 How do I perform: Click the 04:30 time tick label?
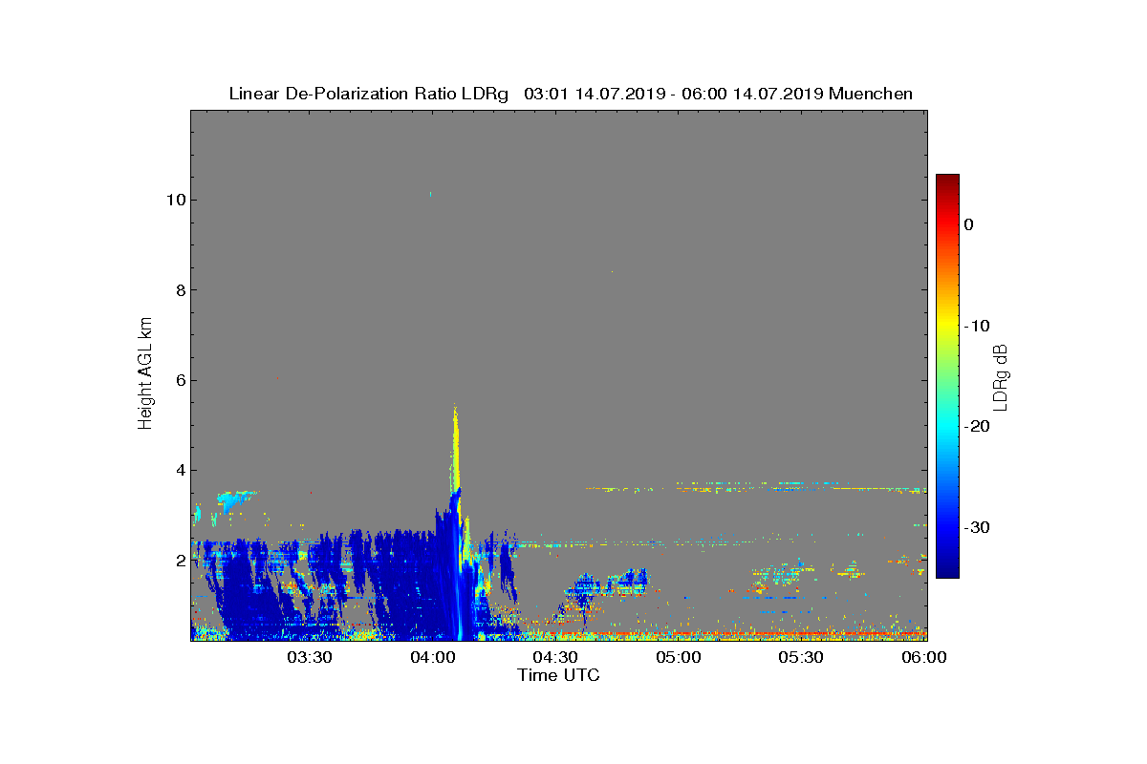(555, 657)
